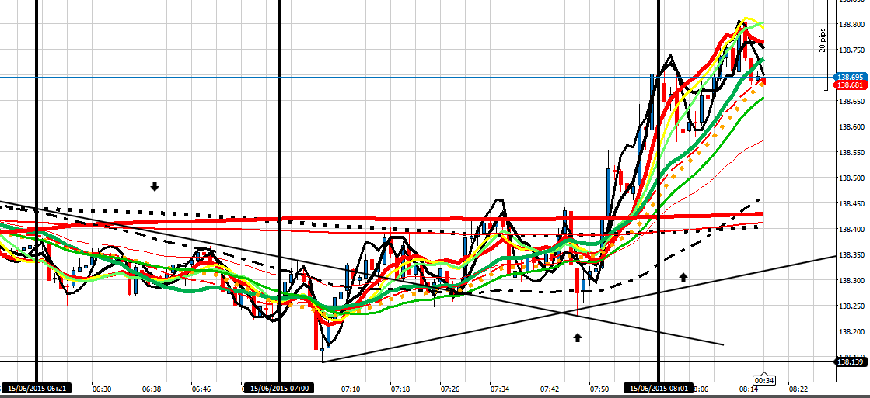Click the 138.650 price axis label
The height and width of the screenshot is (398, 870).
click(853, 102)
